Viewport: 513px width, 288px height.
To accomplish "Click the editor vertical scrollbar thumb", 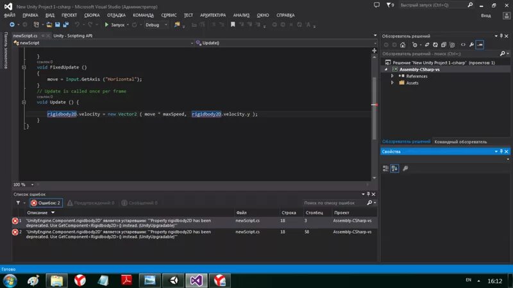I will pyautogui.click(x=374, y=108).
